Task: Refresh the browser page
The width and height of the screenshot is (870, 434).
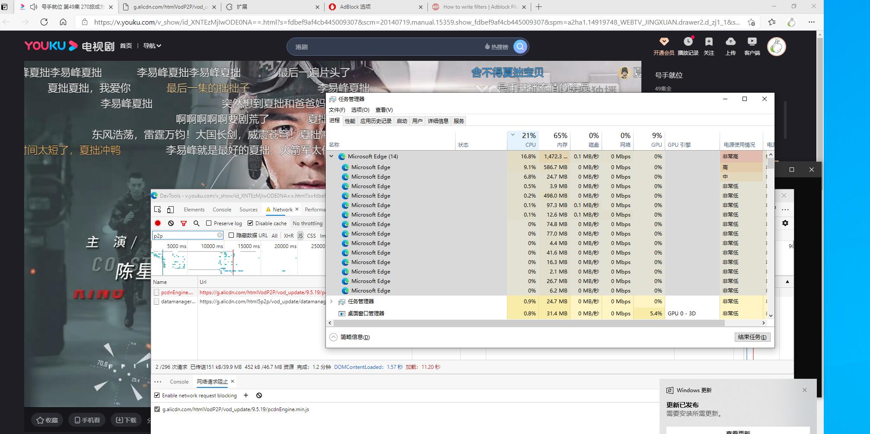Action: coord(44,22)
